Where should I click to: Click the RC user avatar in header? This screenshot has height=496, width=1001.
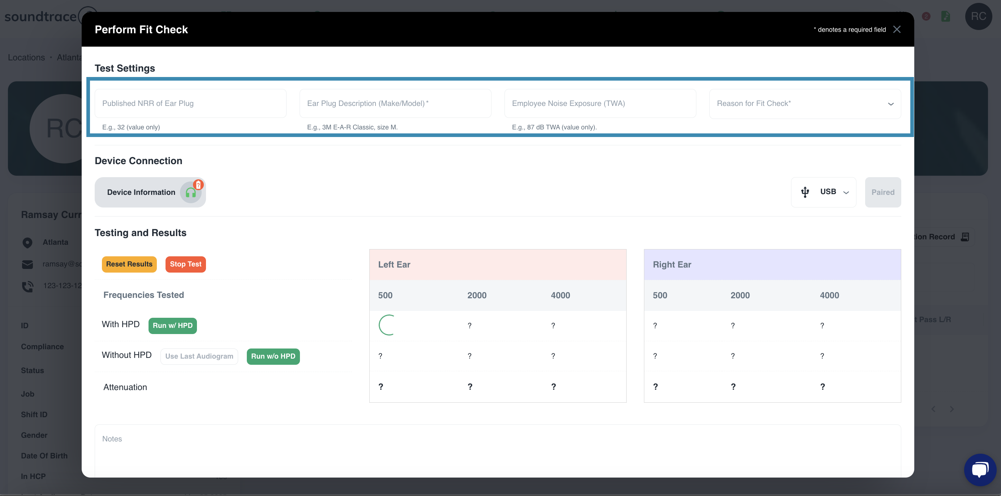tap(978, 16)
